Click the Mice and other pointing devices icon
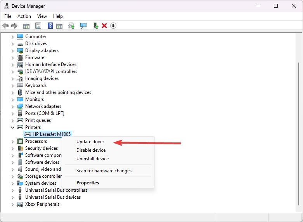 (x=20, y=92)
